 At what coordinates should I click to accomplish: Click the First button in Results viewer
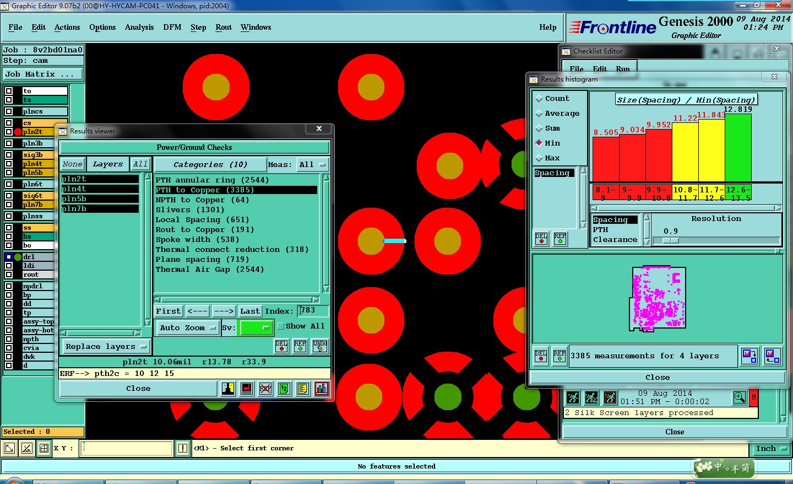(x=169, y=311)
